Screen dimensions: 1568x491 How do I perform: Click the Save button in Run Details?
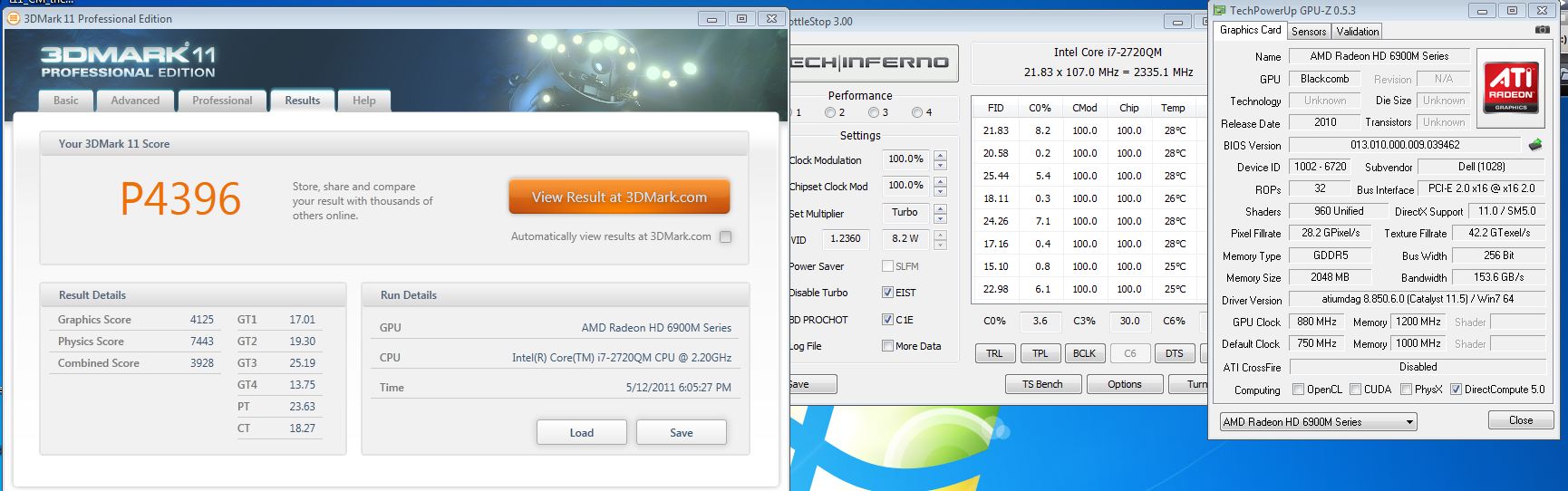click(x=682, y=432)
